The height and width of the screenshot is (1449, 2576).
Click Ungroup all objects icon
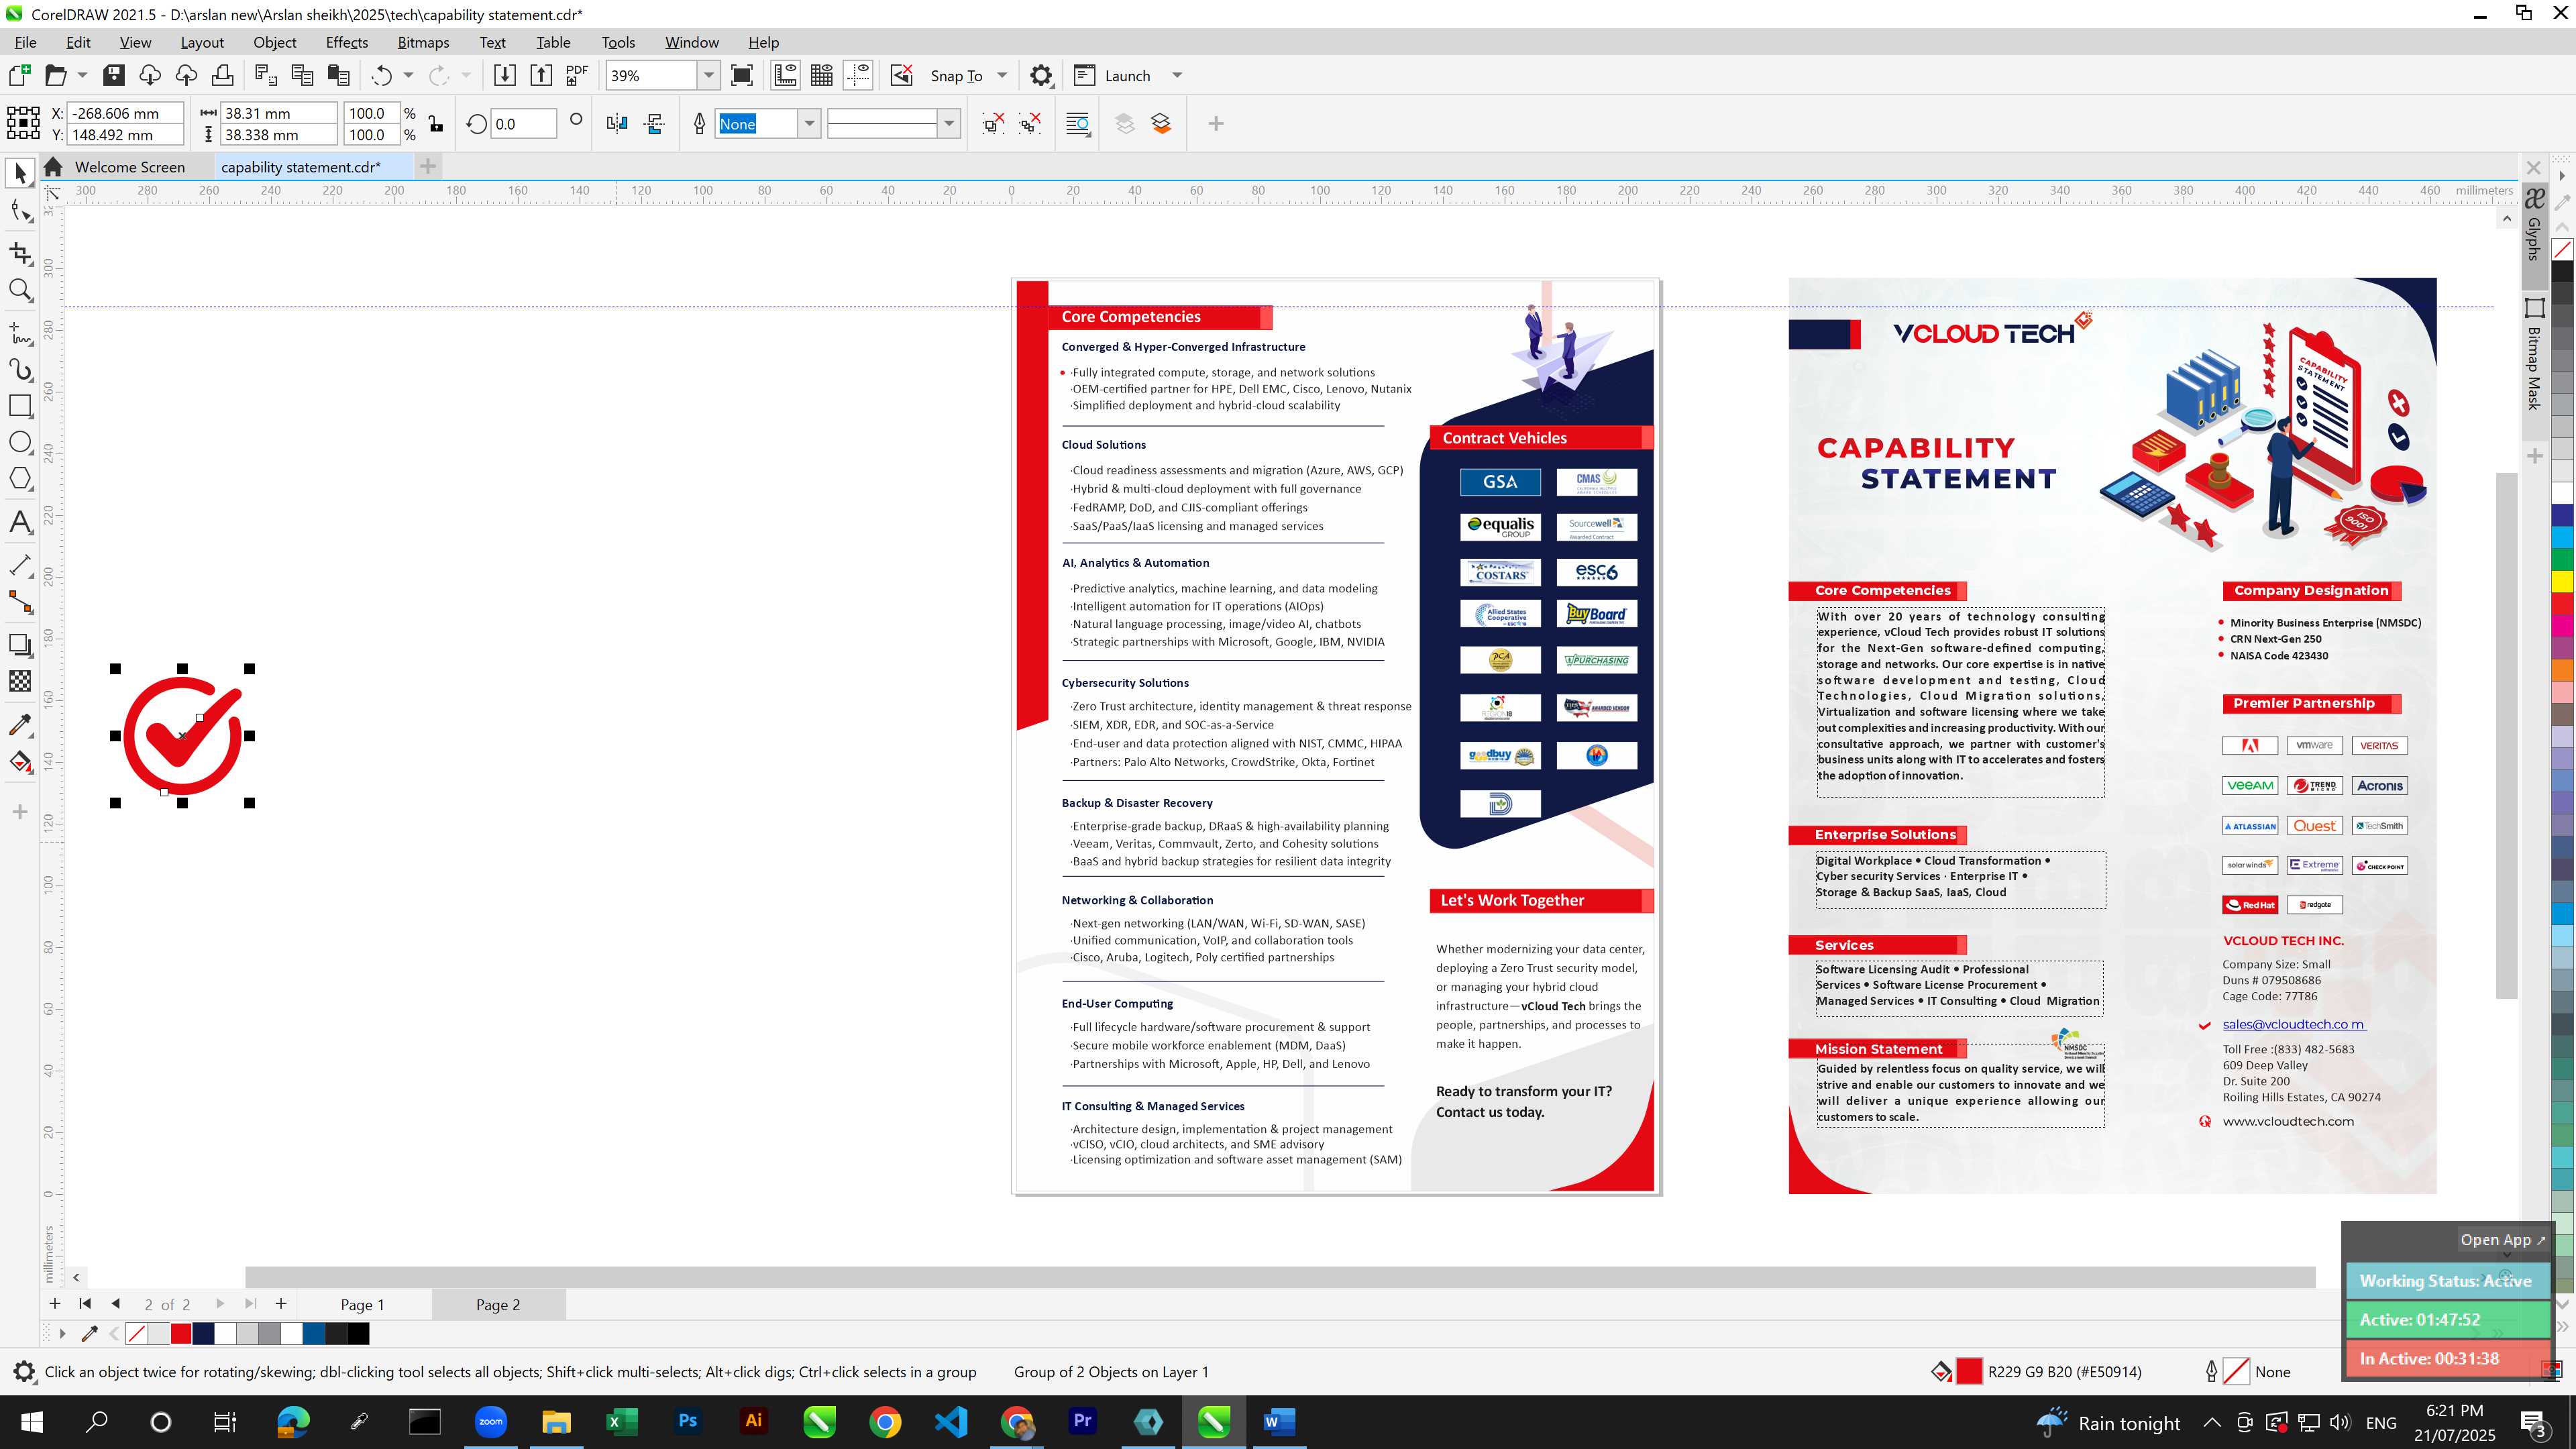click(1029, 124)
